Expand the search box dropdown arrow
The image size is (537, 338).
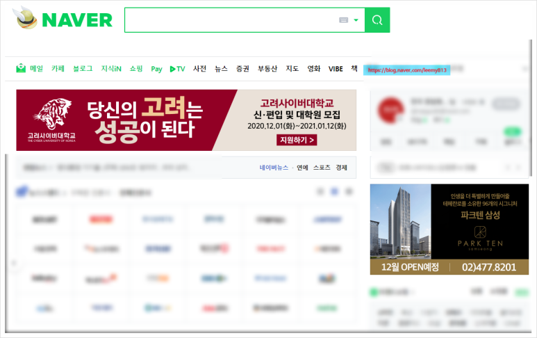(x=356, y=20)
